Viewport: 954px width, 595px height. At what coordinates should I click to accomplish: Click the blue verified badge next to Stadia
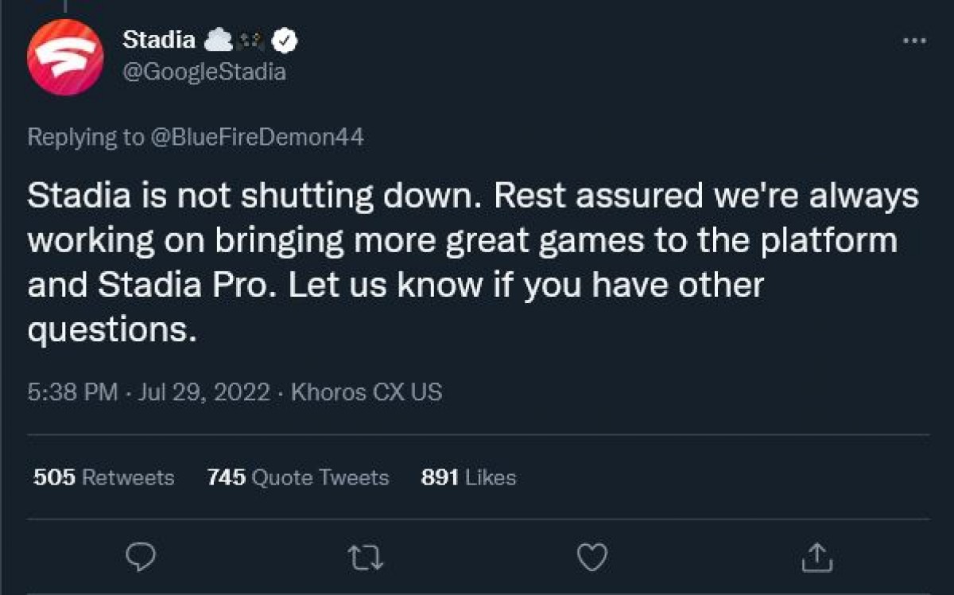click(x=285, y=39)
